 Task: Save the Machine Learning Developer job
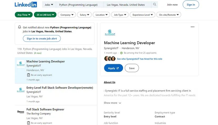(132, 68)
